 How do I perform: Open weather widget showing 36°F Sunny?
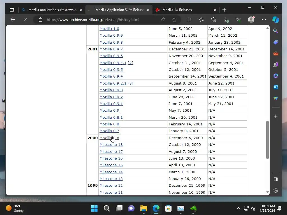(15, 208)
